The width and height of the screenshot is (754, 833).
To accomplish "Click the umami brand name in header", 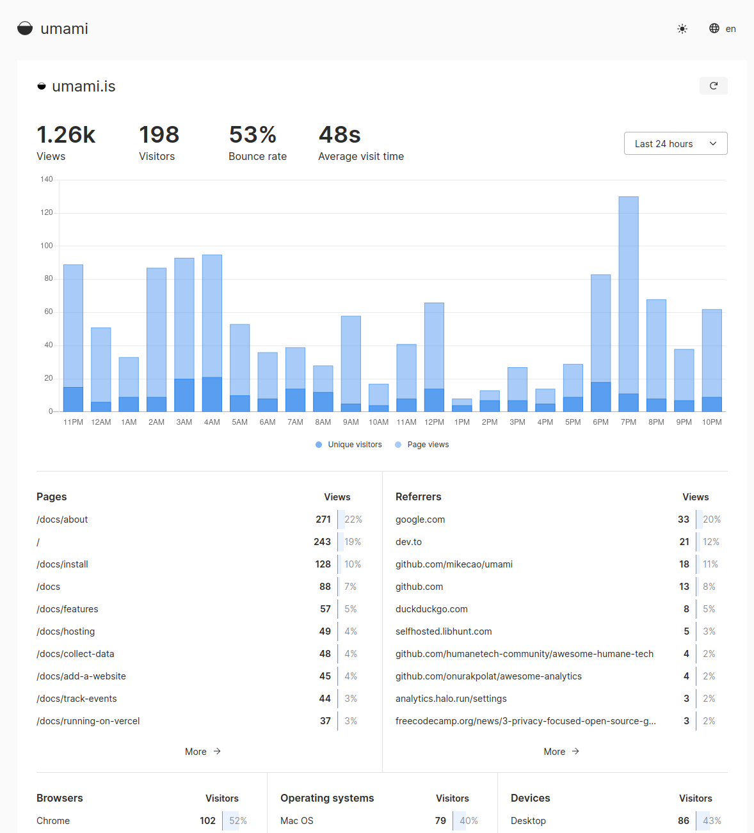I will 64,29.
